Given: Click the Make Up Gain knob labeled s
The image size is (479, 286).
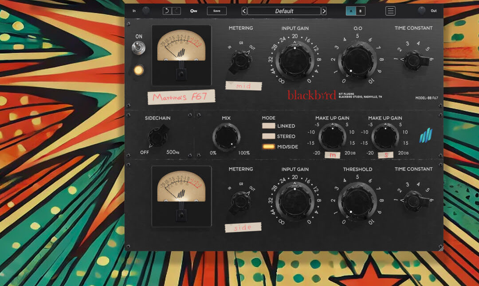Looking at the screenshot, I should pos(385,137).
